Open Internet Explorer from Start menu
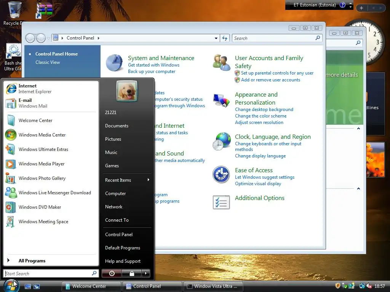The width and height of the screenshot is (390, 292). [x=51, y=89]
